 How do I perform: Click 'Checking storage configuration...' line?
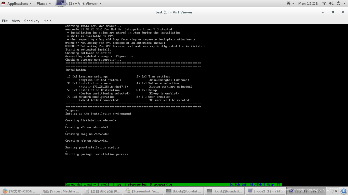(93, 60)
